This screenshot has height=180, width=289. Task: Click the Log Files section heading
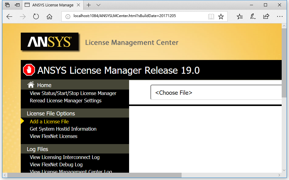click(38, 149)
